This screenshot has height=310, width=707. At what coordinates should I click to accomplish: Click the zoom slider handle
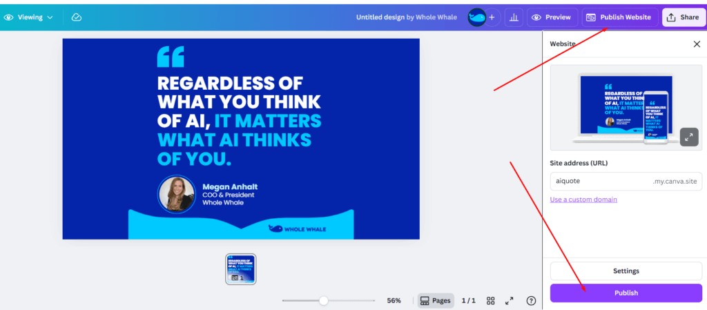tap(323, 300)
